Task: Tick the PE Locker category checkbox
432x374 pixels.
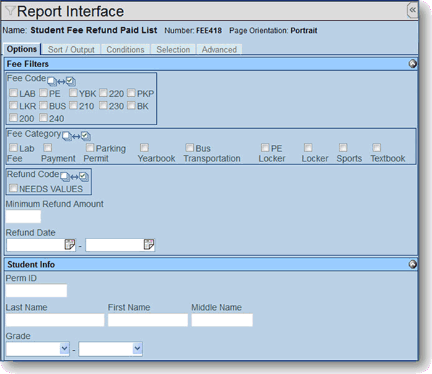Action: click(265, 148)
